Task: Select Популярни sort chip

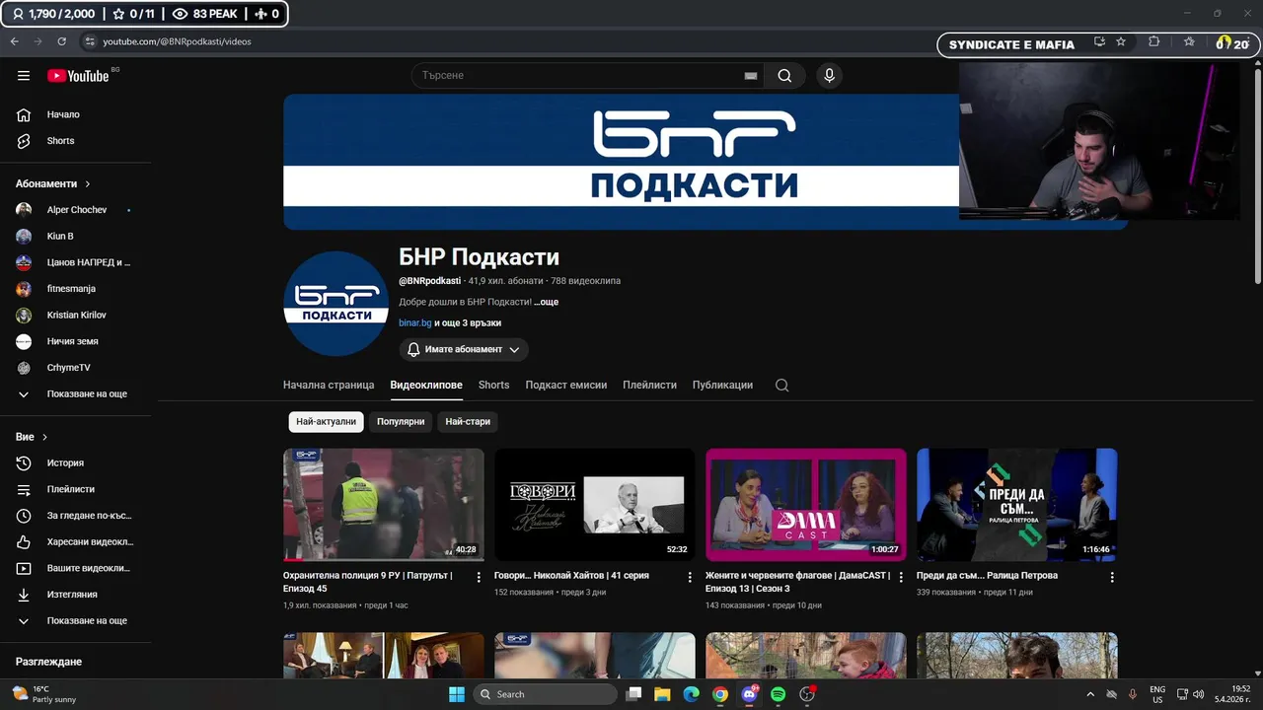Action: (401, 421)
